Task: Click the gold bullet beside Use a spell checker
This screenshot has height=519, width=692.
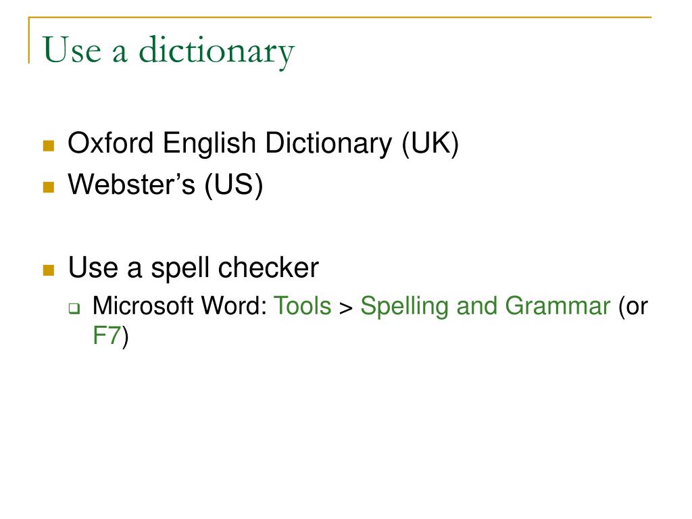Action: (x=49, y=270)
